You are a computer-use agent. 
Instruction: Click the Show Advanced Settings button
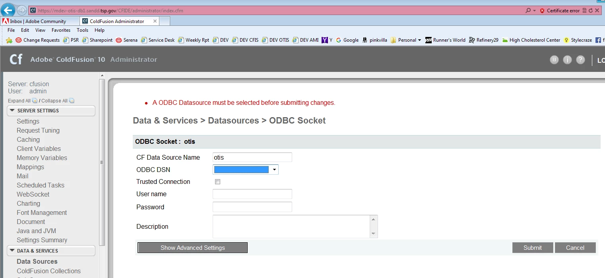pyautogui.click(x=193, y=248)
